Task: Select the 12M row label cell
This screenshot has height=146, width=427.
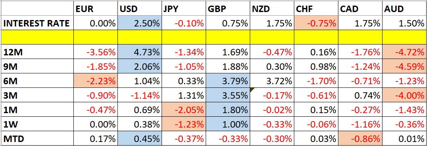Action: tap(37, 52)
